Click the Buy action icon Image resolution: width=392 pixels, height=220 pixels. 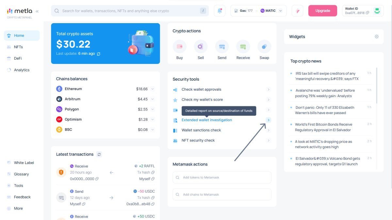[179, 47]
